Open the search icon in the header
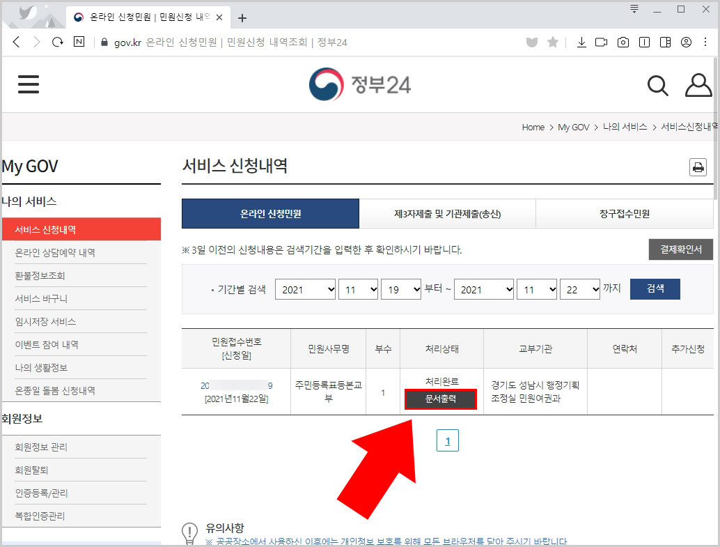 pos(657,85)
